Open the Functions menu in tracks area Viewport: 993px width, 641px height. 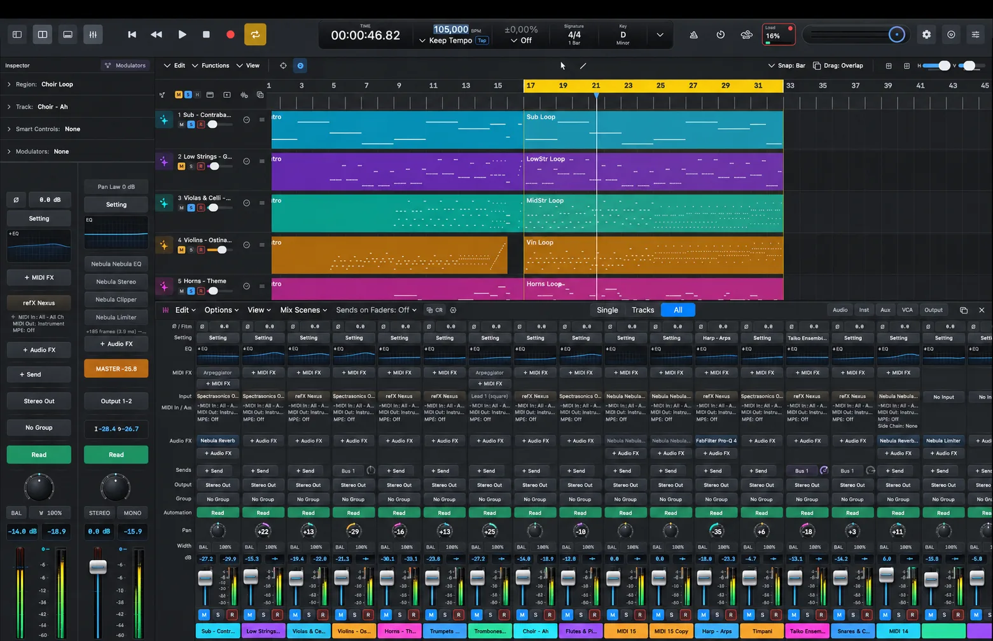212,65
